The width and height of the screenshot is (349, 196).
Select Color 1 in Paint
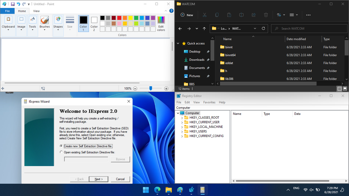(83, 23)
